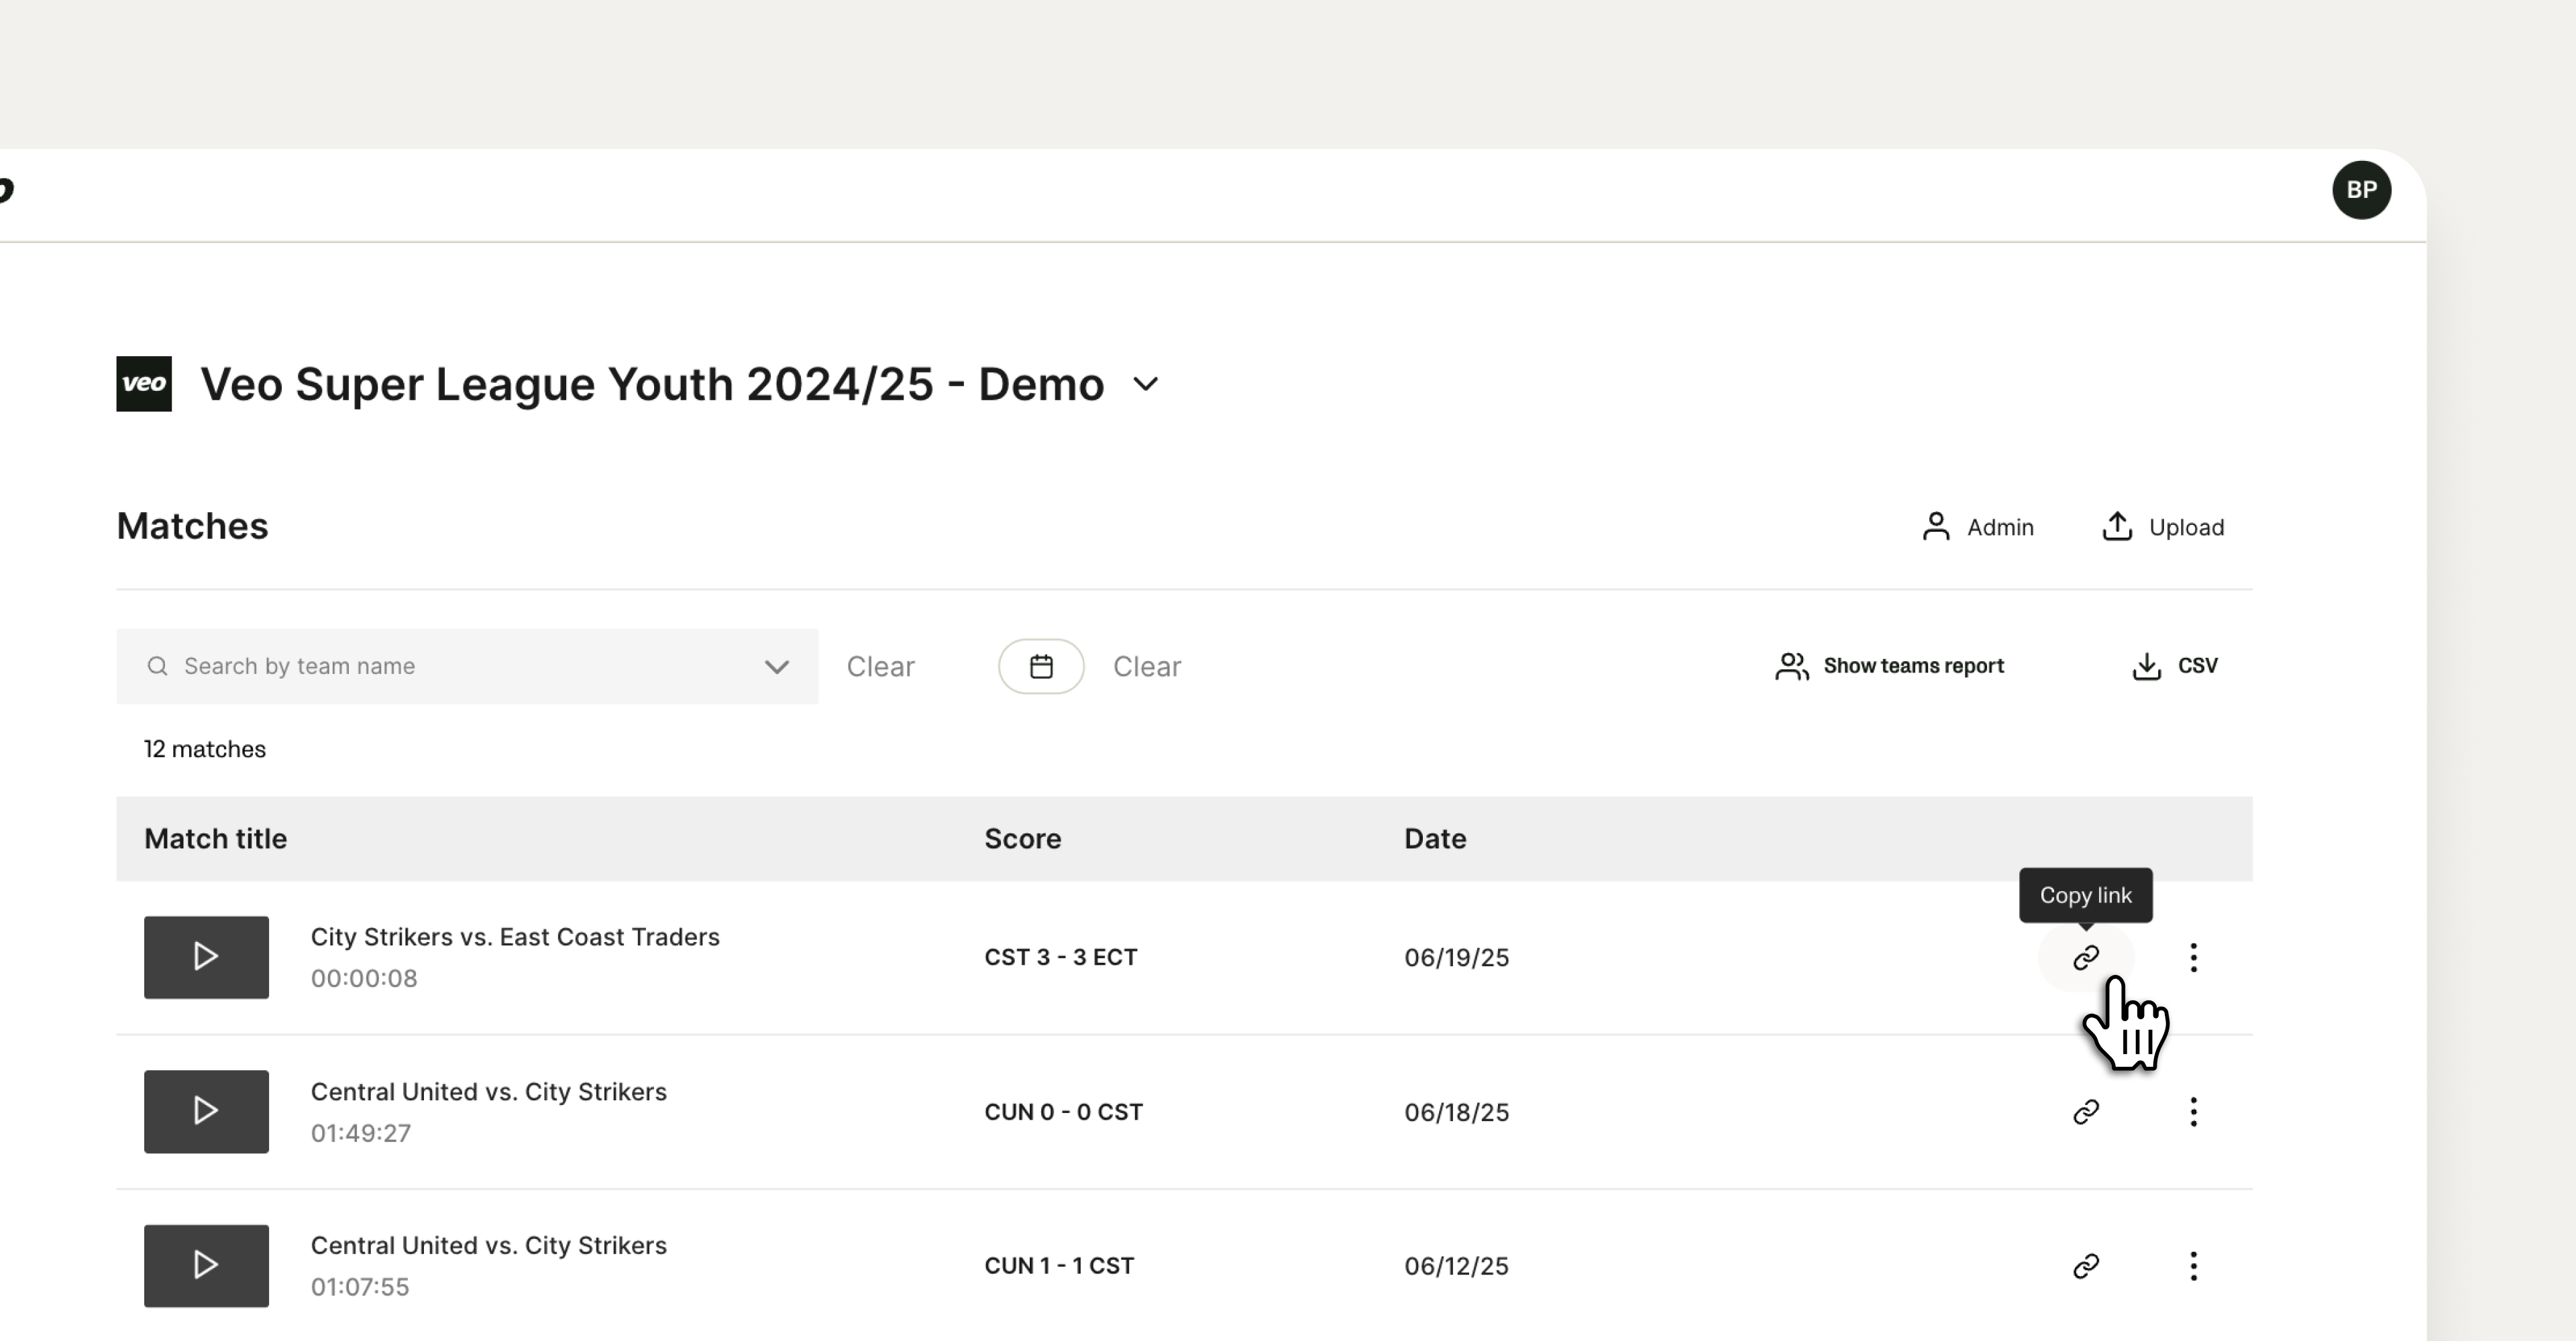Screen dimensions: 2576x1341
Task: Open more options for City Strikers vs. East Coast Traders
Action: point(2193,957)
